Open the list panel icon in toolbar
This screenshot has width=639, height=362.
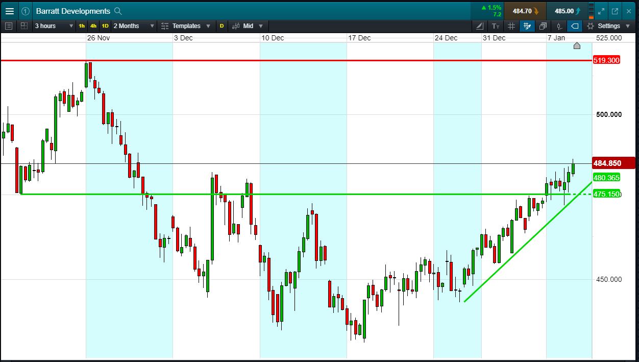coord(9,26)
